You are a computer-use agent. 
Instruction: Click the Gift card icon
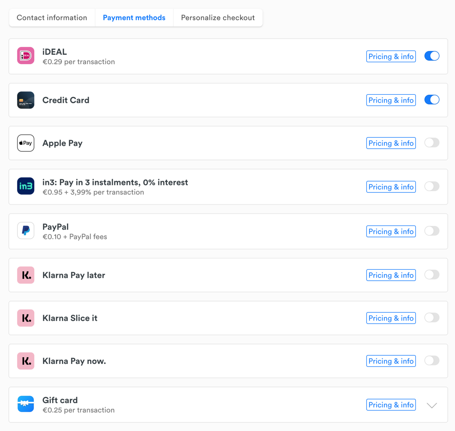coord(26,404)
